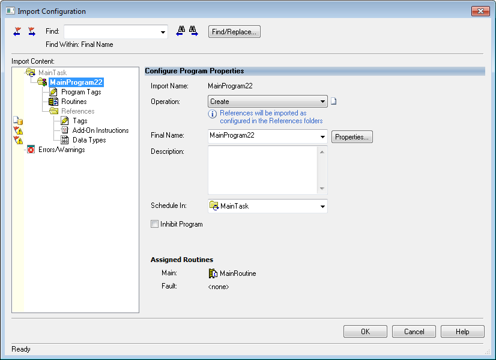Screen dimensions: 496x360
Task: Select MainProgram22 node in Import Content tree
Action: (76, 82)
